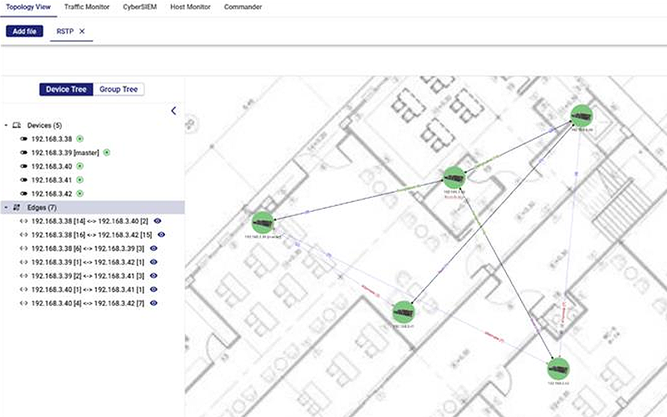The height and width of the screenshot is (417, 667).
Task: Toggle eye icon for 192.168.3.40 [1] <-> 192.168.3.41 [1]
Action: 153,289
